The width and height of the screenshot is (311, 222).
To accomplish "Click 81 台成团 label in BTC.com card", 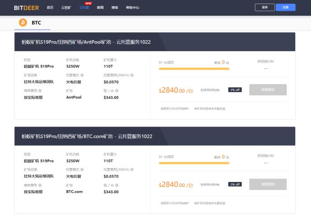I will [166, 157].
